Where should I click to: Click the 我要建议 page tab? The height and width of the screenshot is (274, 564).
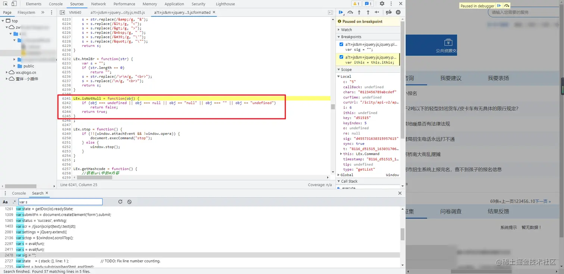pyautogui.click(x=451, y=78)
